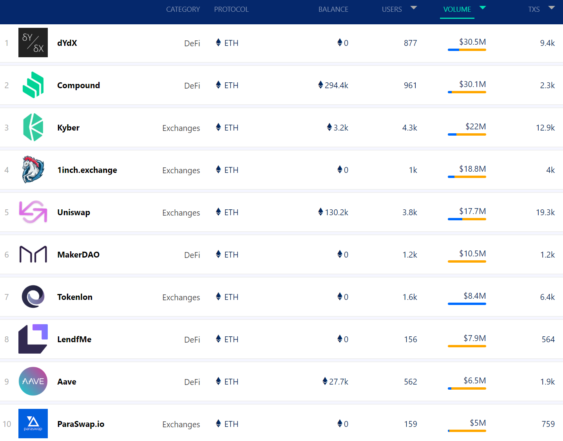
Task: Open the LendfMe dapp name link
Action: (74, 339)
